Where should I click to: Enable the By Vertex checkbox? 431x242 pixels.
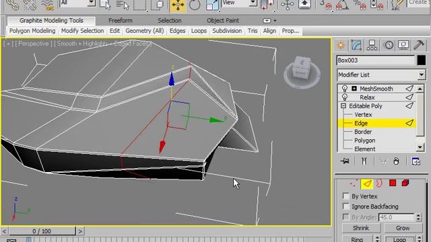tap(345, 196)
